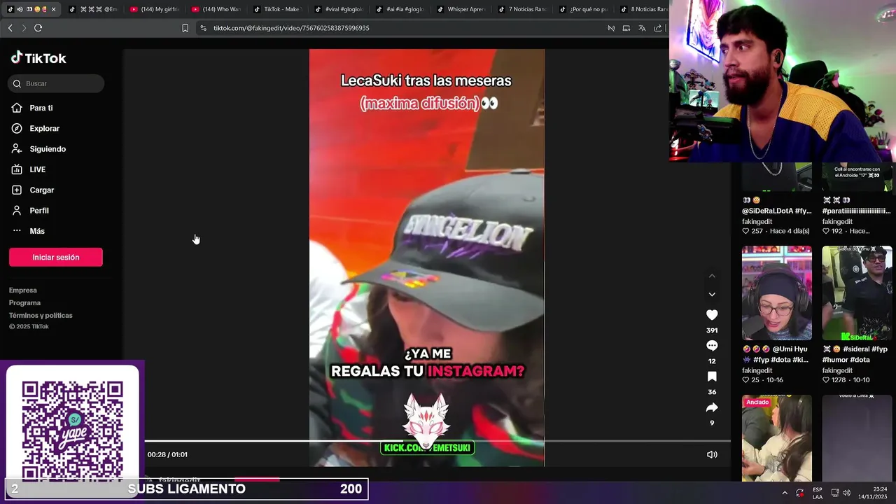Click the Kick.com emetsuki overlay on the video
This screenshot has height=504, width=896.
click(427, 447)
